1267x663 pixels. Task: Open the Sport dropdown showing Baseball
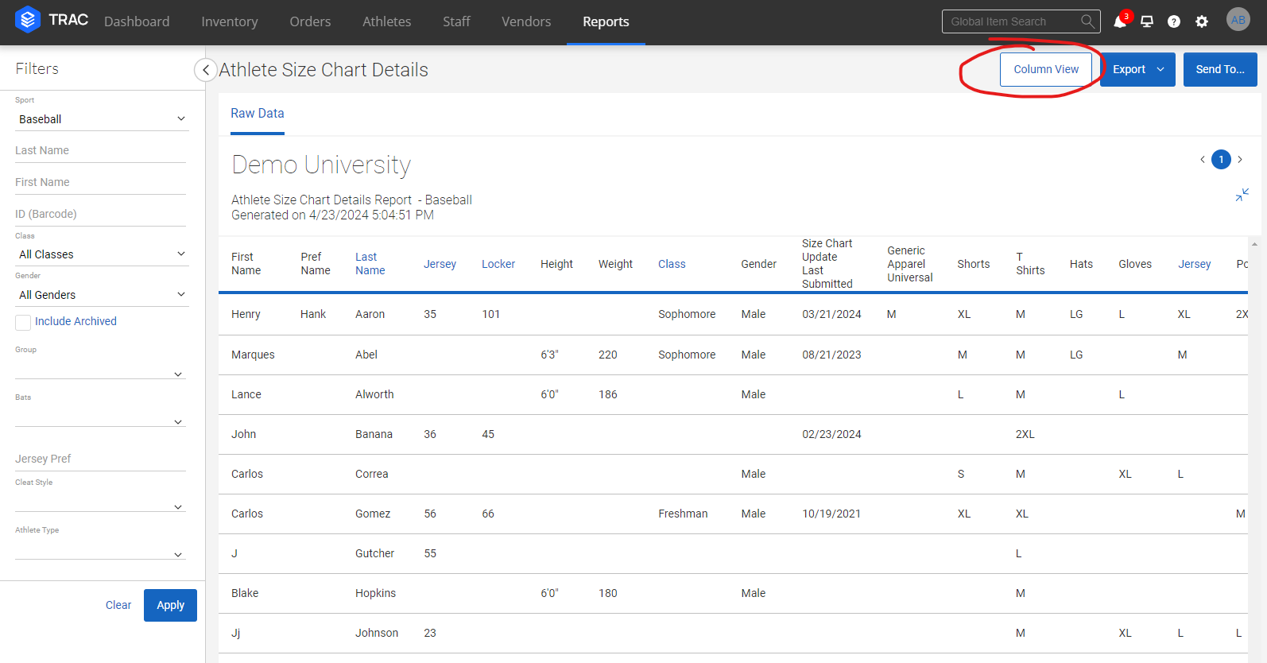click(102, 119)
